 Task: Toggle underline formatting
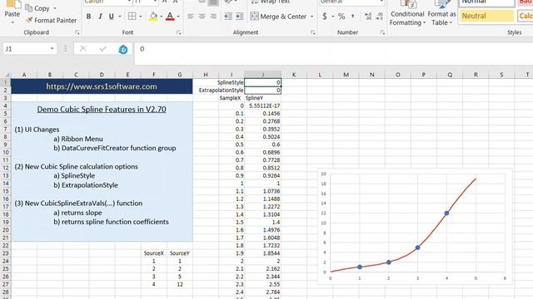[111, 17]
